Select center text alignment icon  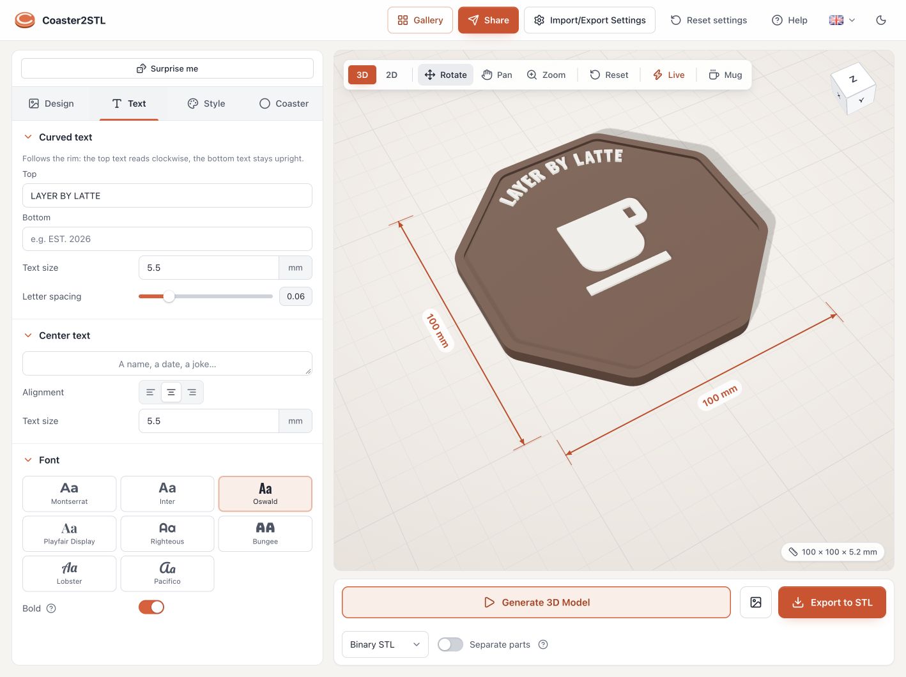(171, 392)
